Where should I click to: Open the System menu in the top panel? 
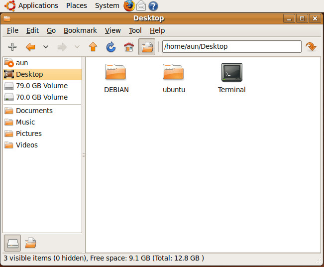tap(107, 5)
